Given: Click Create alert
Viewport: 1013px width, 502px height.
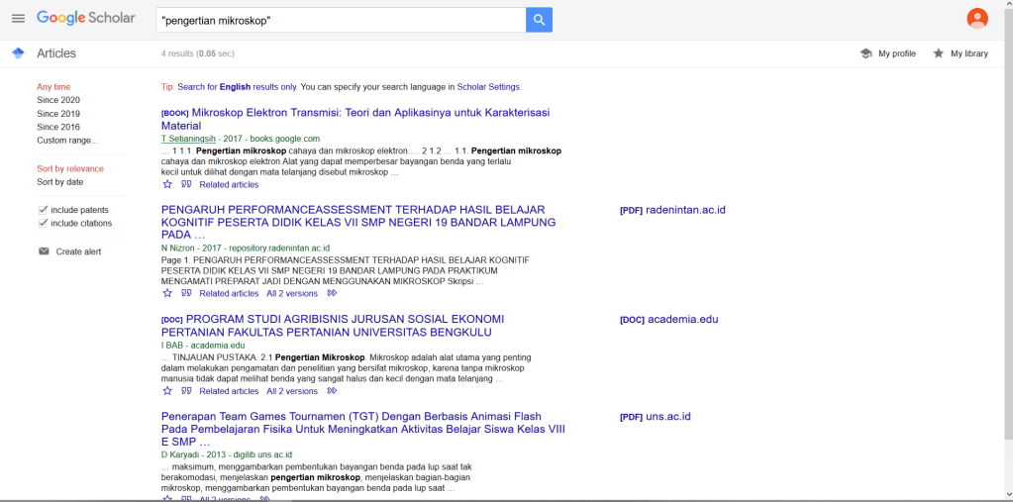Looking at the screenshot, I should pyautogui.click(x=78, y=251).
